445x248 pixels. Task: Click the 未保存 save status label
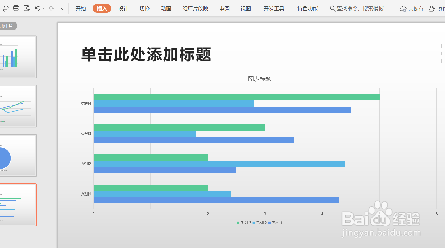[416, 8]
